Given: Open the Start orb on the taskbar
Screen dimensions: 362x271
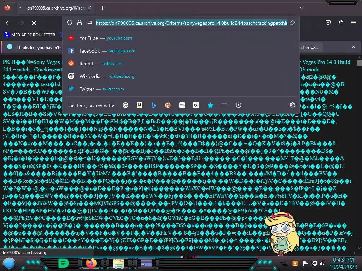Looking at the screenshot, I should pos(9,264).
